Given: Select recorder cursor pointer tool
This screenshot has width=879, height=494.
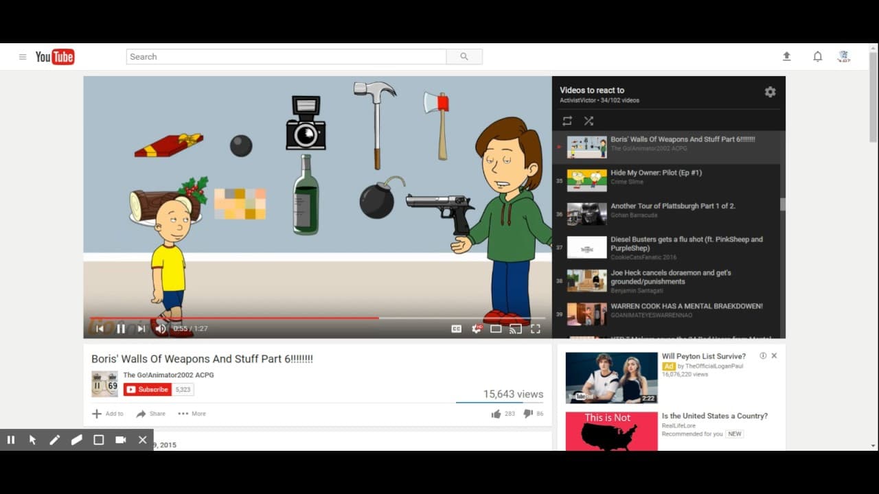Looking at the screenshot, I should [x=32, y=440].
